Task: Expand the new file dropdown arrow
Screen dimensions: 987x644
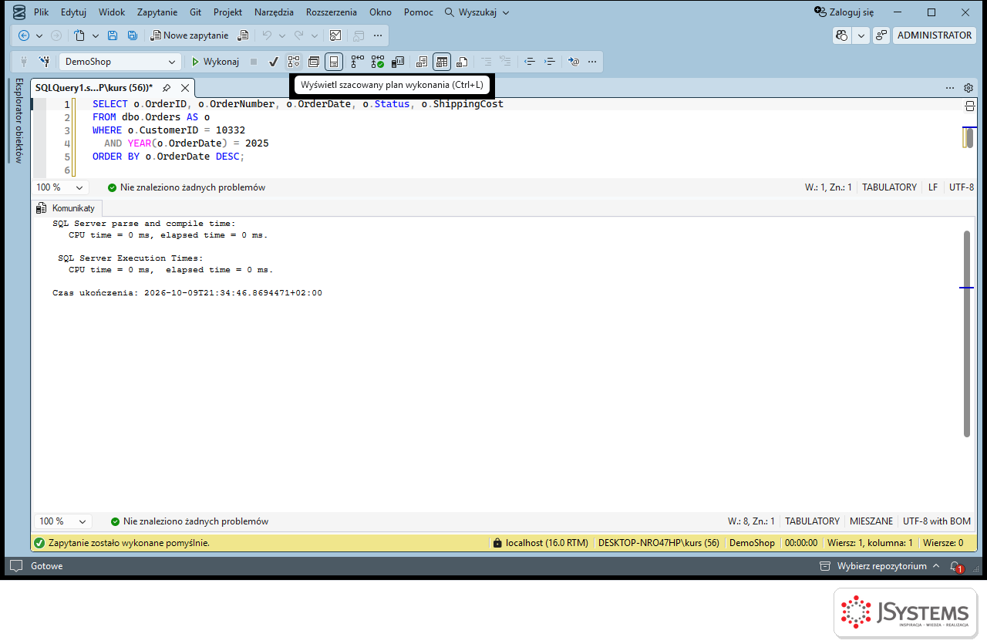Action: coord(96,35)
